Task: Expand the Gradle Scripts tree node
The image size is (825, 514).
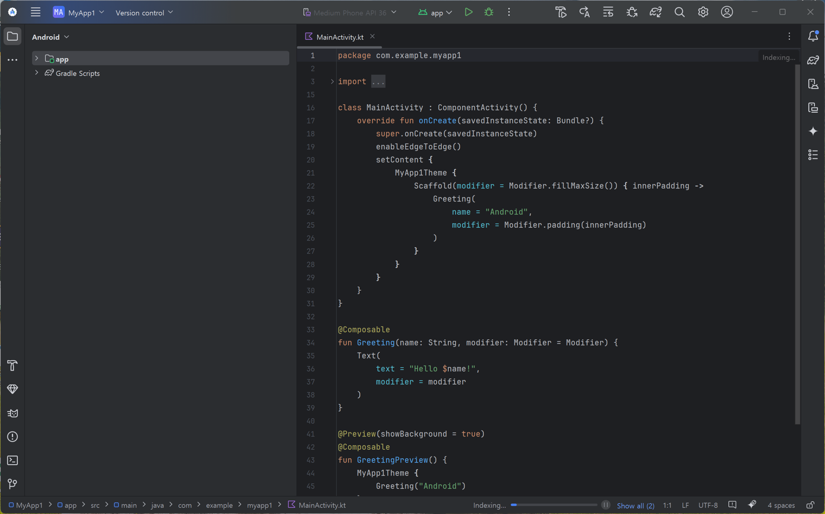Action: [x=37, y=73]
